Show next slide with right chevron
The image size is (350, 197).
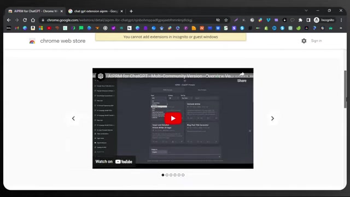pos(272,118)
